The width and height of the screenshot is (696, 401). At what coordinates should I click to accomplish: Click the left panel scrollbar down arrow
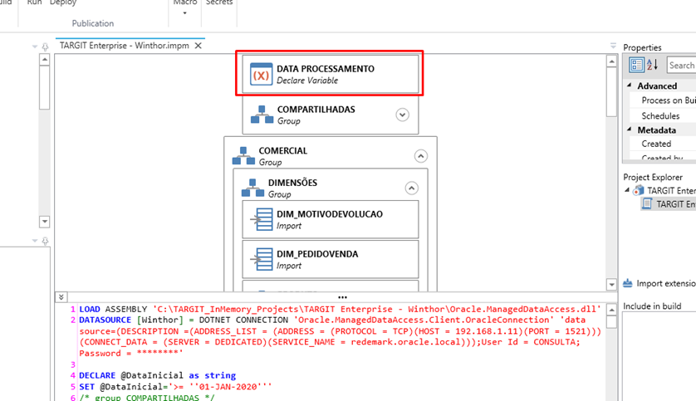pos(44,222)
